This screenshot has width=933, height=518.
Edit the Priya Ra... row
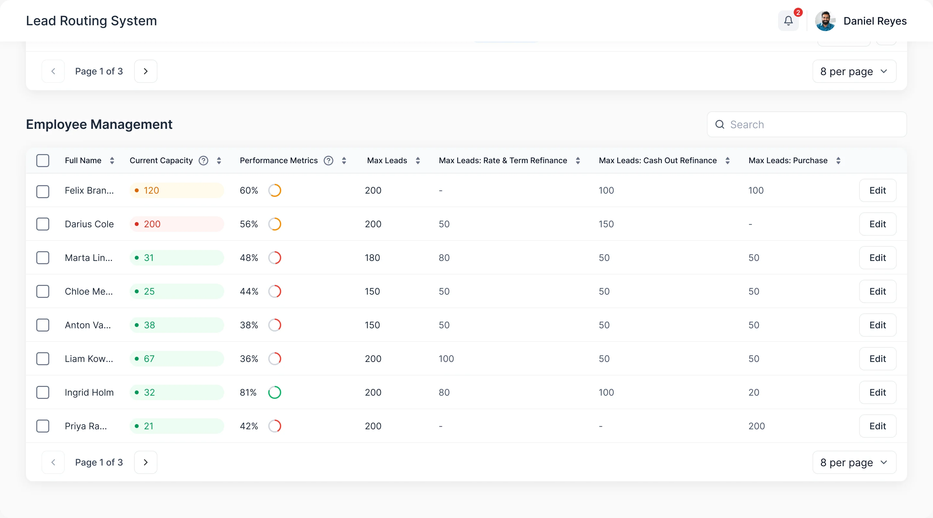pyautogui.click(x=877, y=426)
